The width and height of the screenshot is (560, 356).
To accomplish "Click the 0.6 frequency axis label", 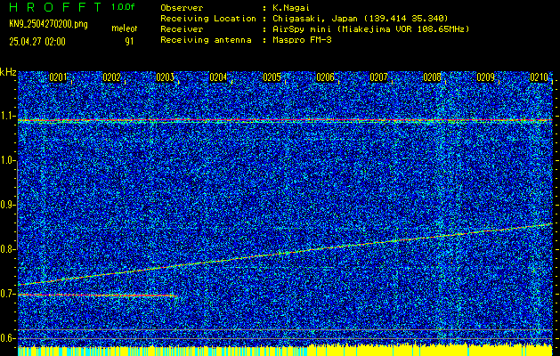I will (7, 338).
